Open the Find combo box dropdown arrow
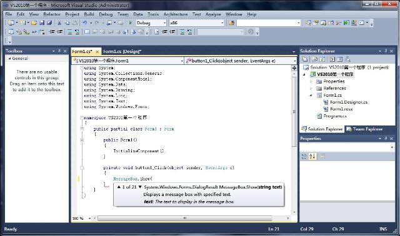The image size is (400, 236). pyautogui.click(x=299, y=23)
